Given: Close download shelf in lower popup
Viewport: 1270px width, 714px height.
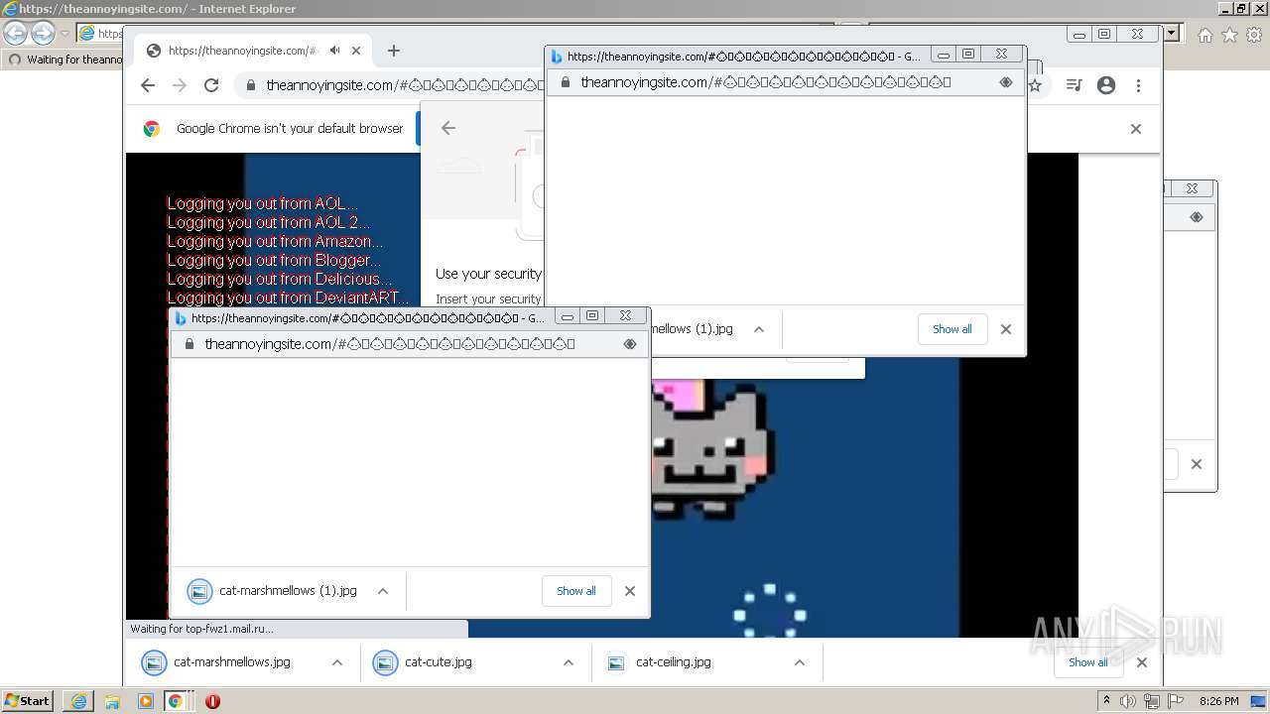Looking at the screenshot, I should click(630, 591).
